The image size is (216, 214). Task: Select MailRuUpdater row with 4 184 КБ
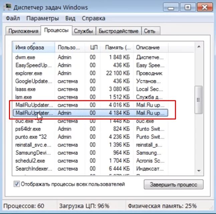90,113
